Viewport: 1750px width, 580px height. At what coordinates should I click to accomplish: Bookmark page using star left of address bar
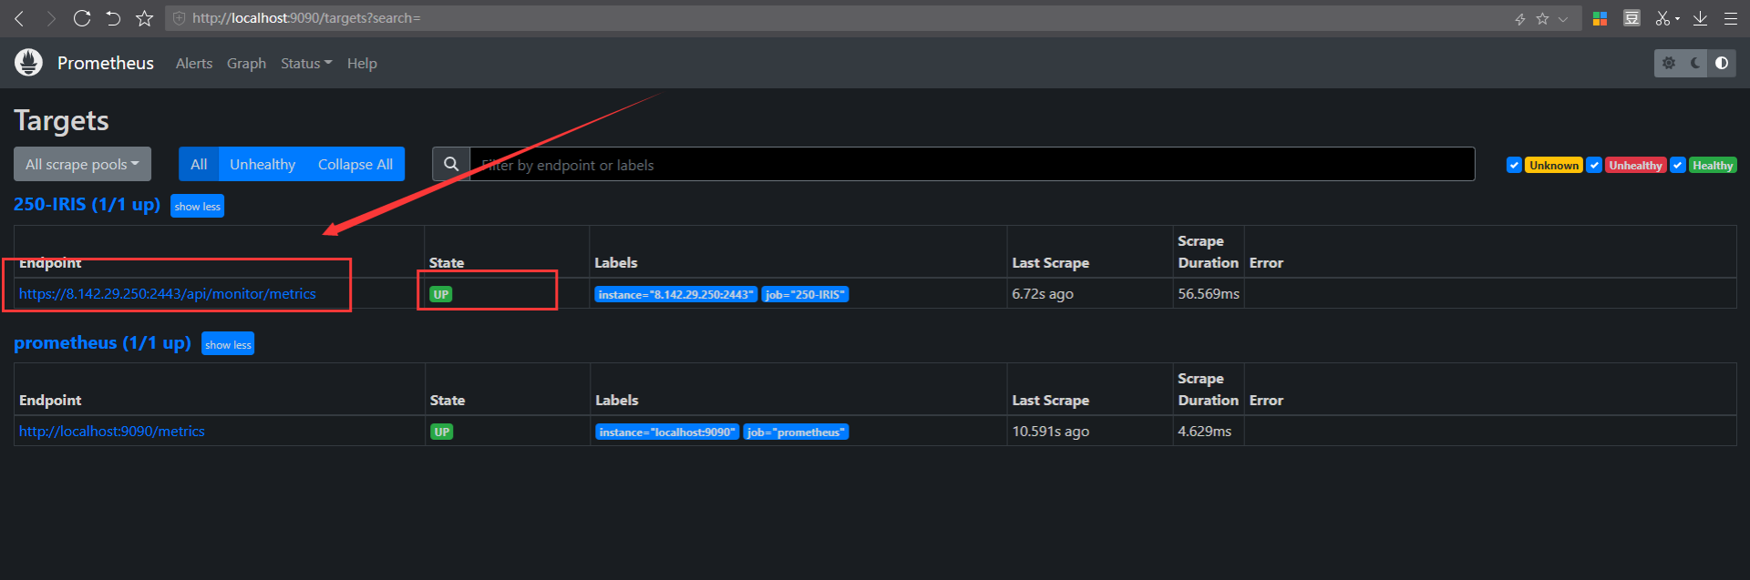[144, 18]
